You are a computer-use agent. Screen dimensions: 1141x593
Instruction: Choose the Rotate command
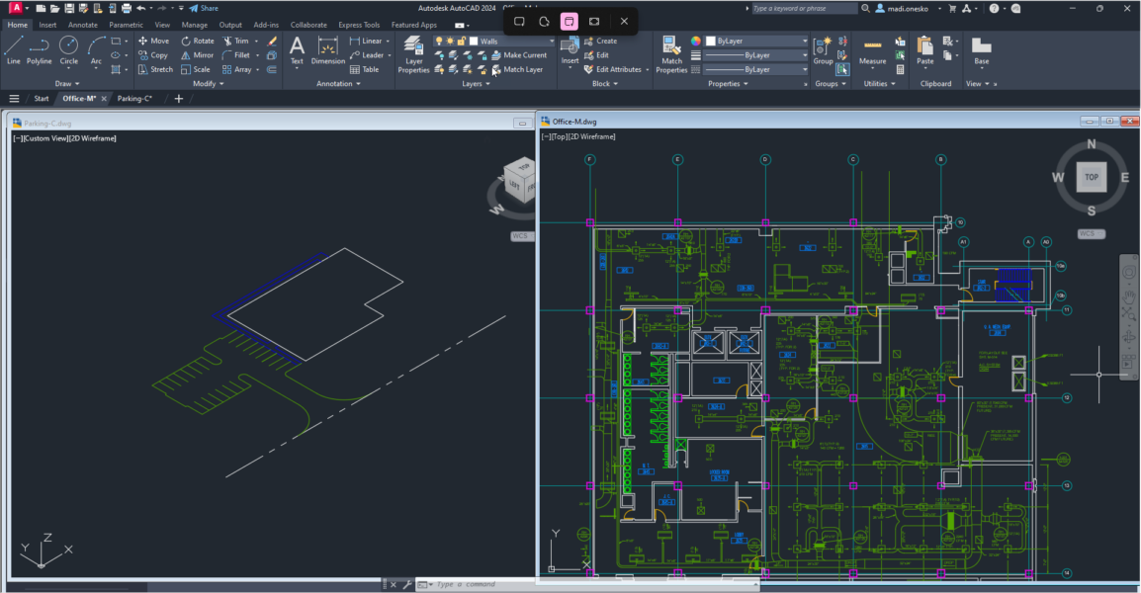(x=197, y=41)
